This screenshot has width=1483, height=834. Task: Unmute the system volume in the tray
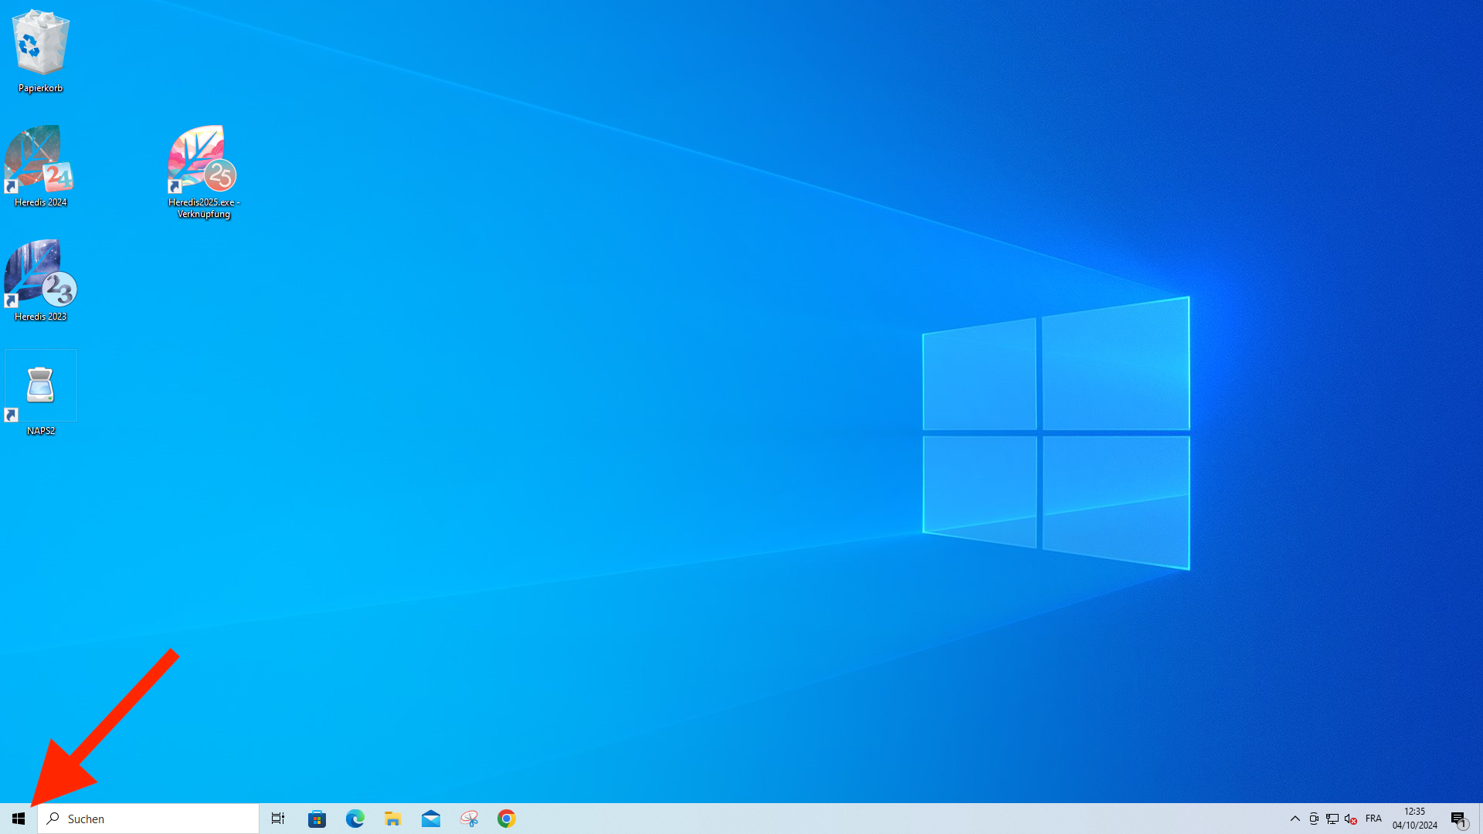click(x=1349, y=819)
